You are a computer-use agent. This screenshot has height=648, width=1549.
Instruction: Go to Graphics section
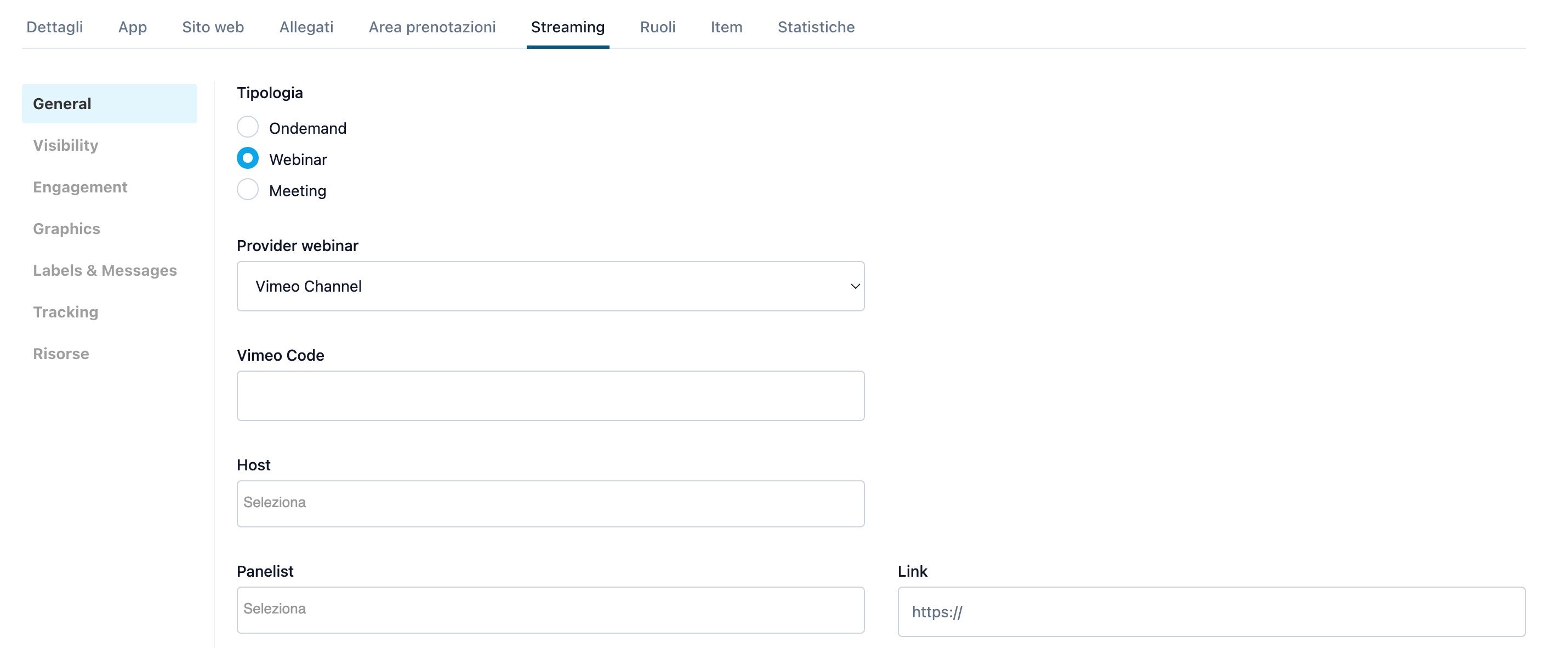66,229
